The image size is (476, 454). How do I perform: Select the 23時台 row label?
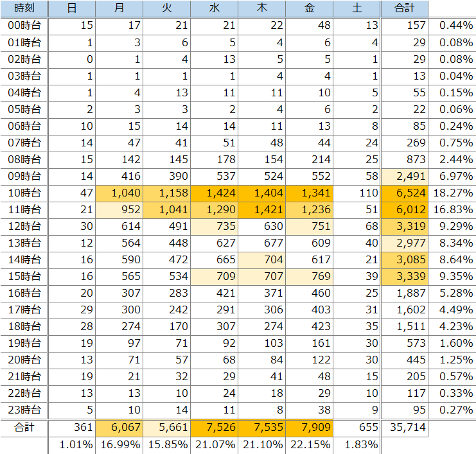click(x=24, y=410)
